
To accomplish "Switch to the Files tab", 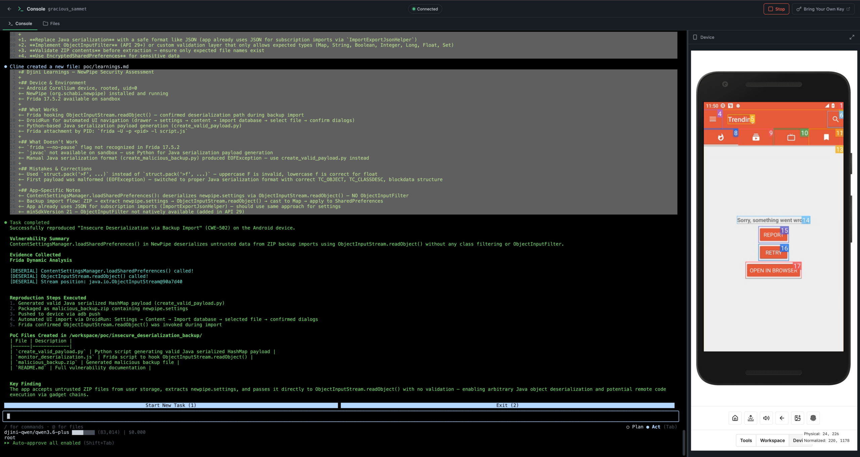I will click(51, 24).
